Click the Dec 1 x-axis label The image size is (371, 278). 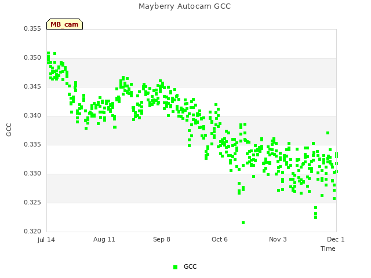coord(336,239)
